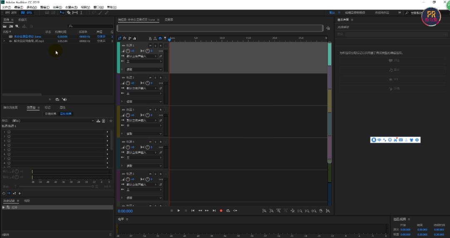450x238 pixels.
Task: Open Track 1 automation mode dropdown
Action: (144, 69)
